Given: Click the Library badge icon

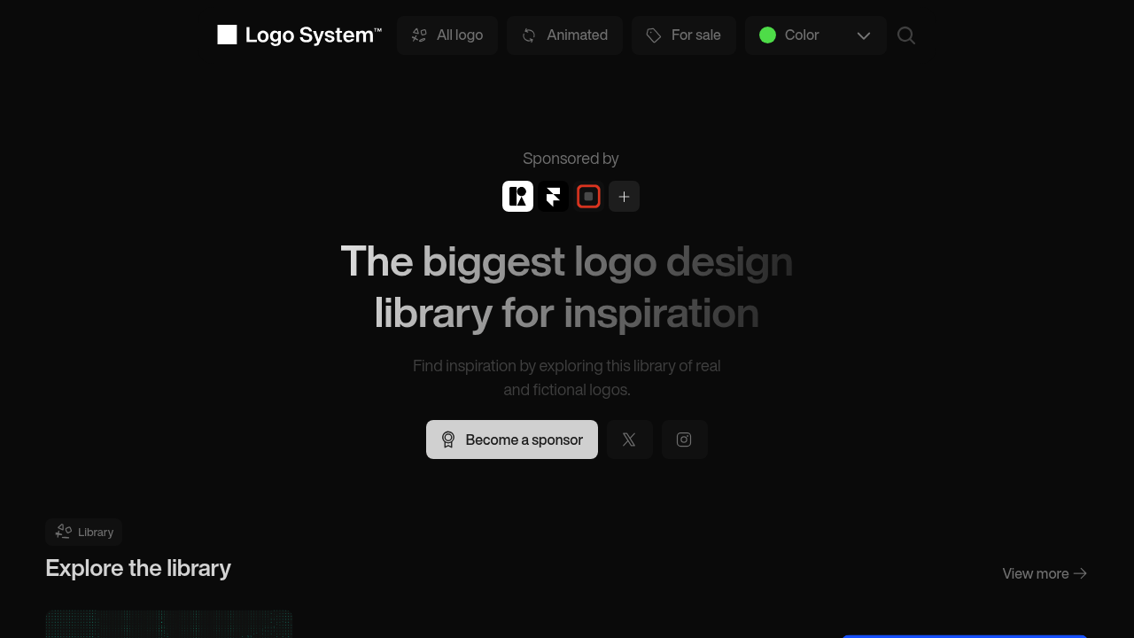Looking at the screenshot, I should 63,532.
